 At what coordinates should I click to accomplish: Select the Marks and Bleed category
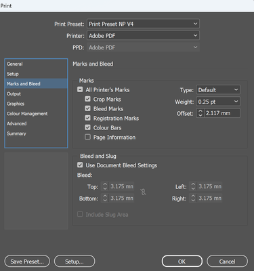point(36,84)
